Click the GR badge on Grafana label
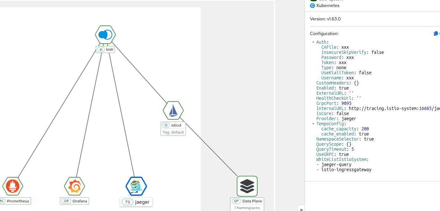 [x=66, y=201]
